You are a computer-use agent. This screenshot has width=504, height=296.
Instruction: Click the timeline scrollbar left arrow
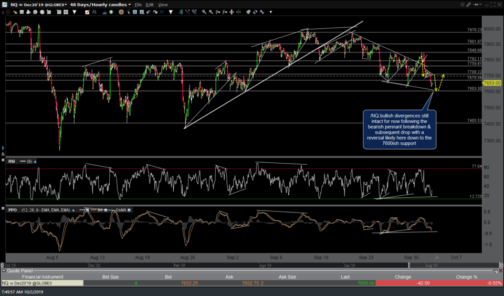(2, 266)
